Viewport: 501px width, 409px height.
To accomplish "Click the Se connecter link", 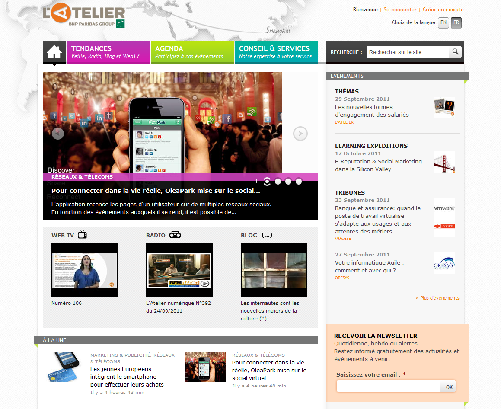I will (400, 10).
